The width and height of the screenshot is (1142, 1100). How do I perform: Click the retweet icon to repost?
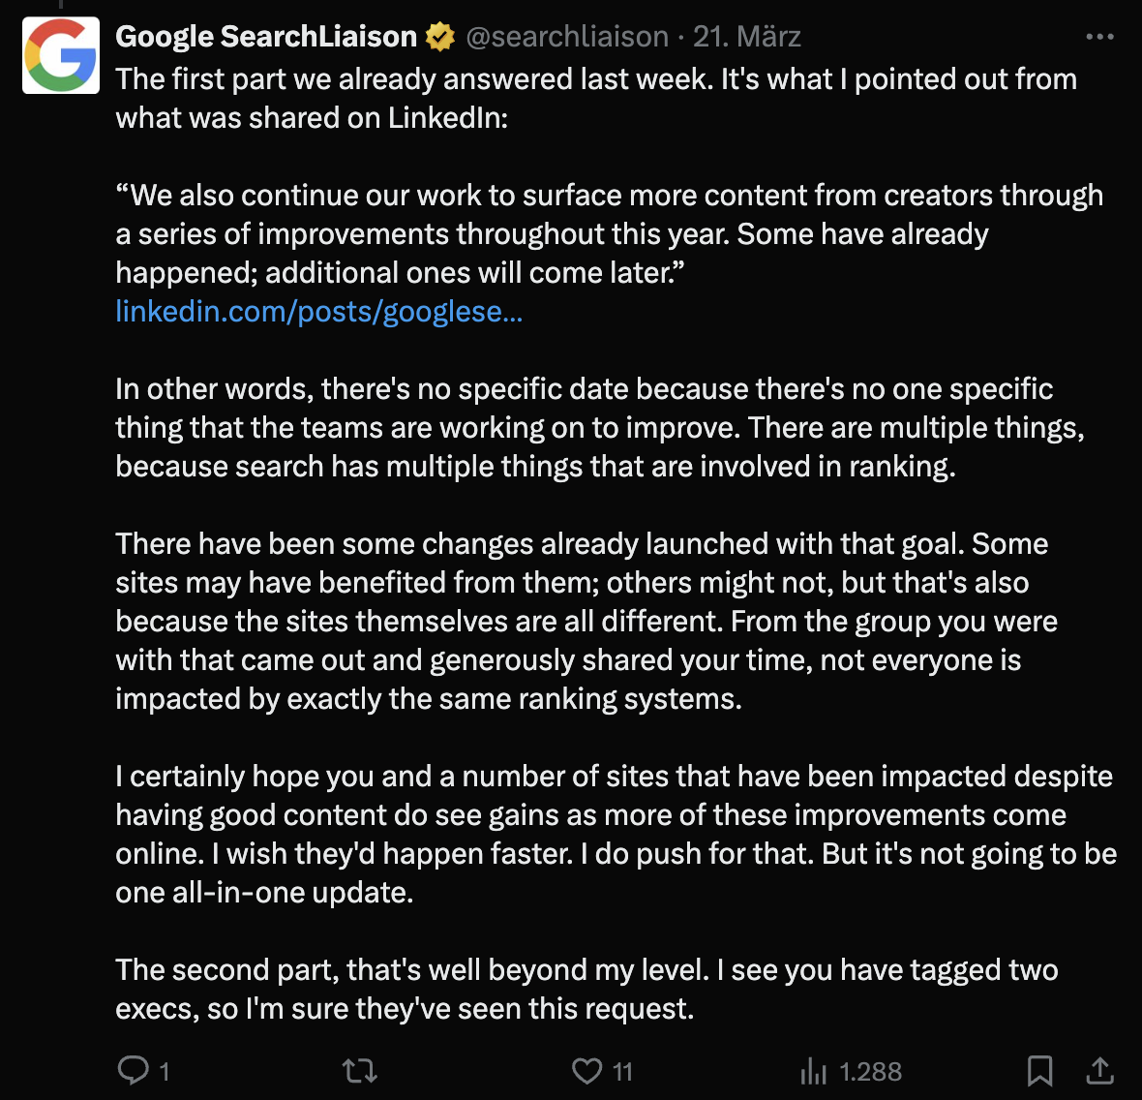pos(358,1071)
